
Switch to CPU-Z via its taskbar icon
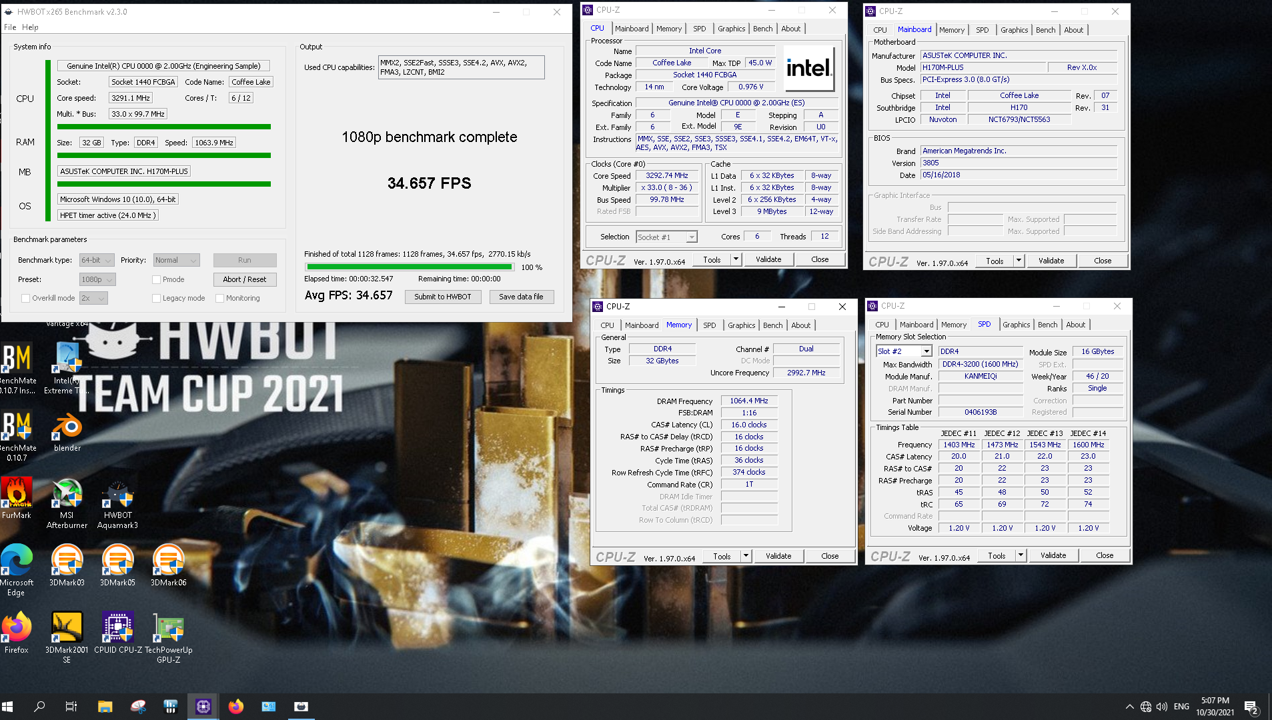pyautogui.click(x=203, y=707)
